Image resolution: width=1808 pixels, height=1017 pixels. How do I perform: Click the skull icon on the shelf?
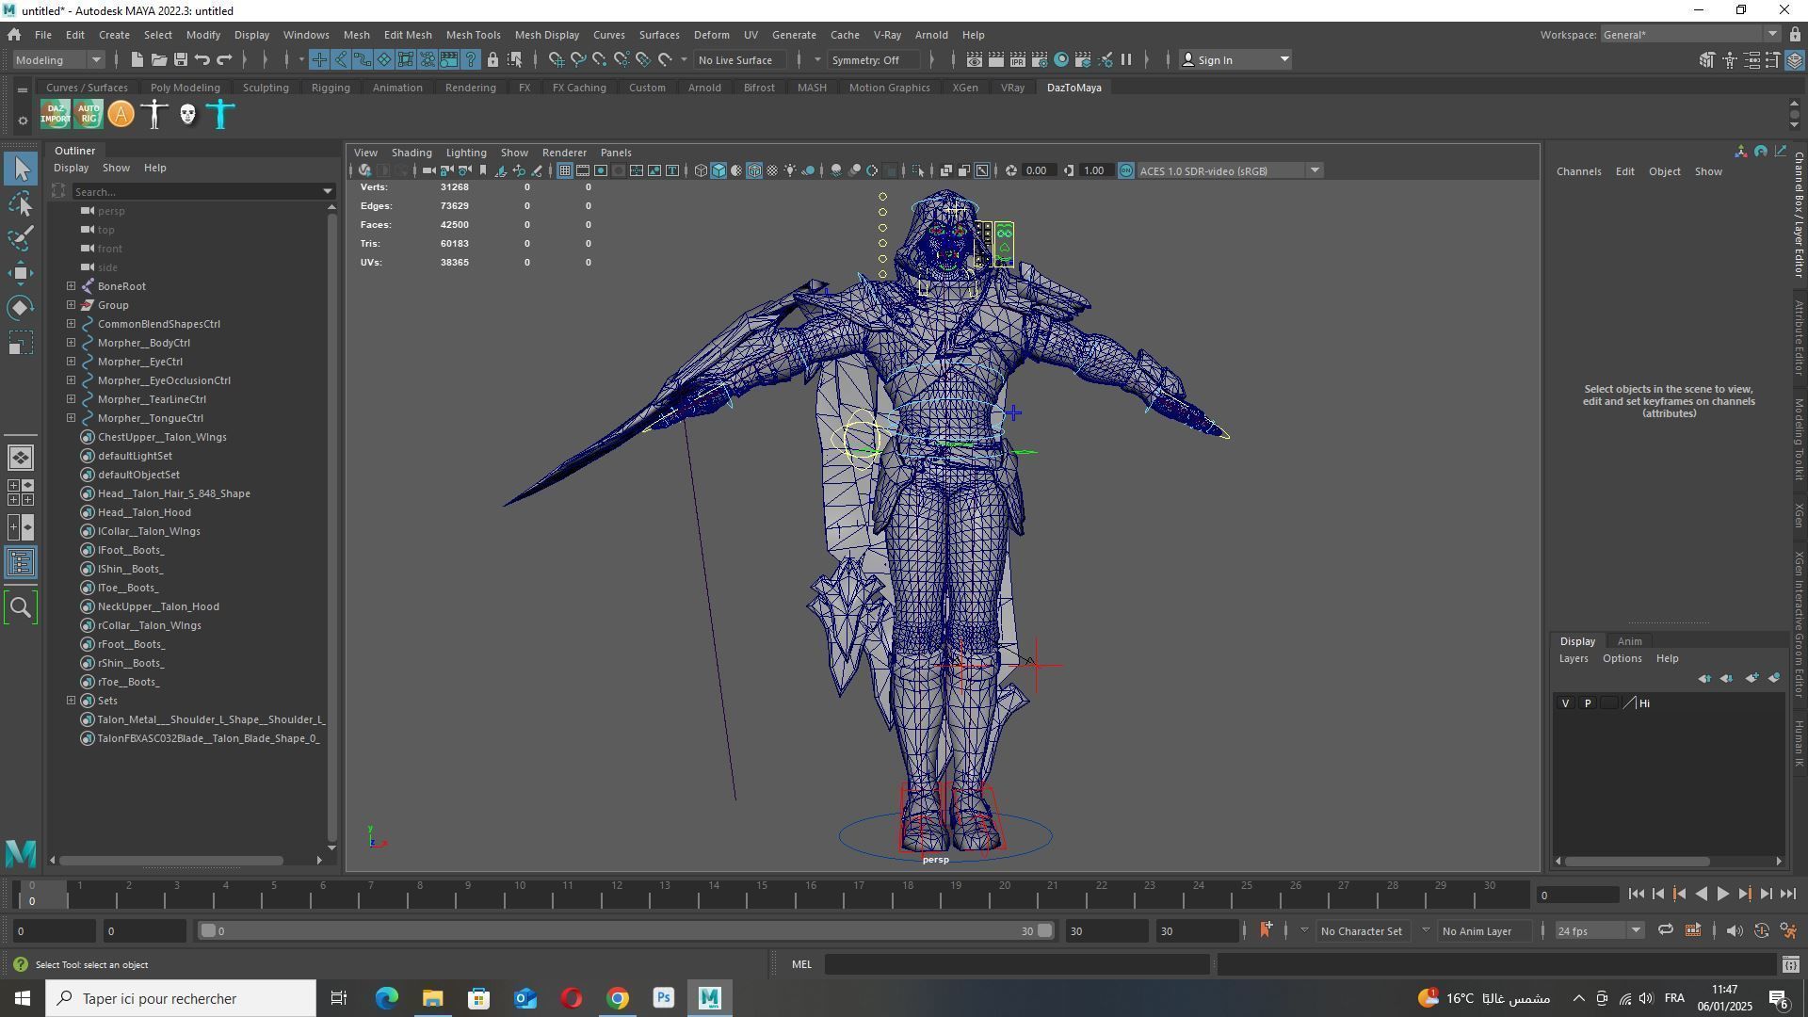point(187,114)
